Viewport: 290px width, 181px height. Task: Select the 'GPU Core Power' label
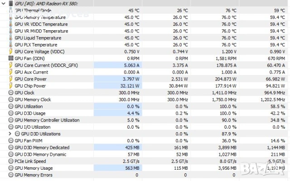[x=30, y=79]
